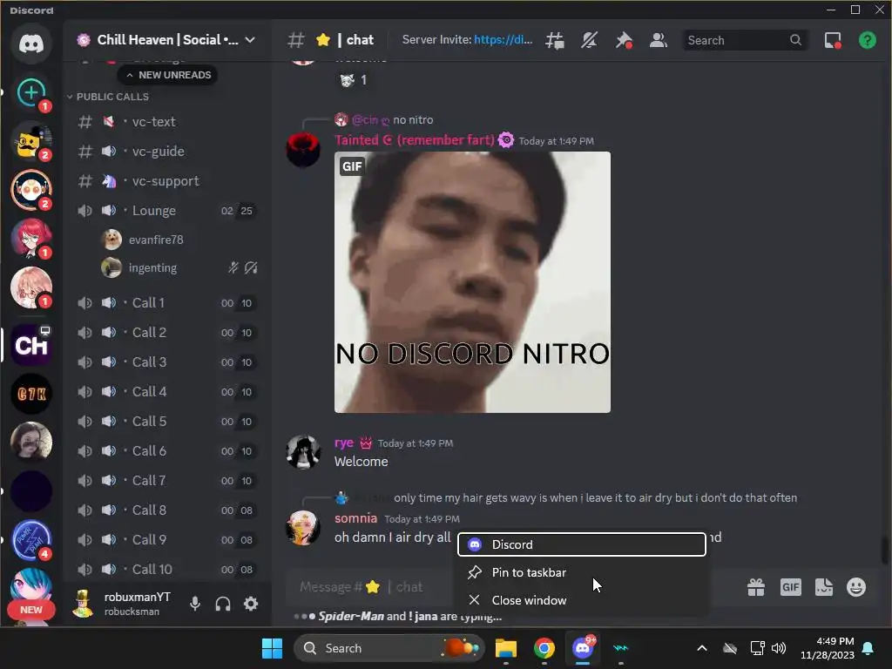This screenshot has height=669, width=892.
Task: Click the chat Search field
Action: [x=745, y=40]
